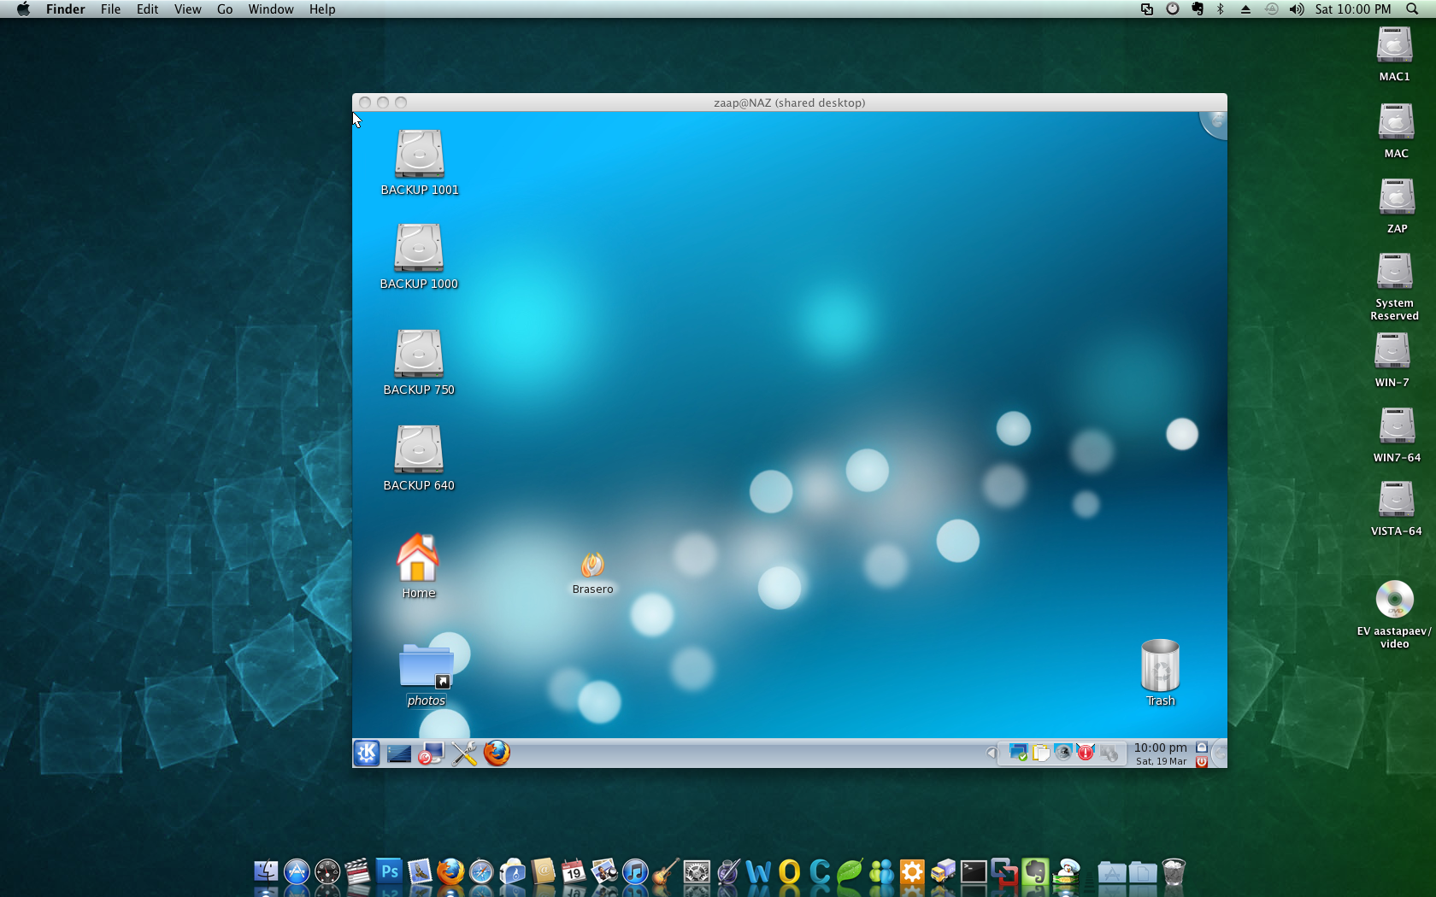The image size is (1436, 897).
Task: Open the Help menu
Action: click(x=322, y=9)
